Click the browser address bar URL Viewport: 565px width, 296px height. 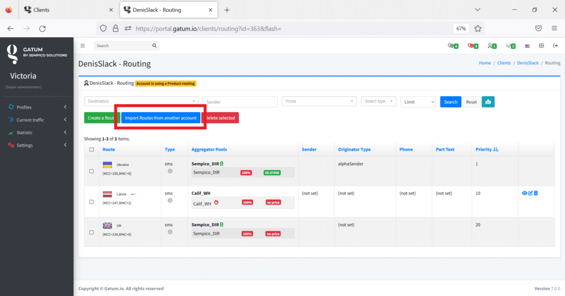click(208, 29)
